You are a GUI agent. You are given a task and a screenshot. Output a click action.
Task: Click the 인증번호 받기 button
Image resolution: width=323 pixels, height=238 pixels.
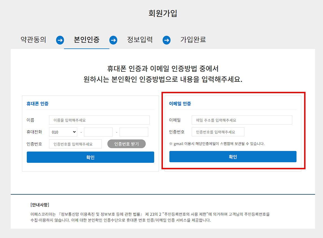(127, 144)
